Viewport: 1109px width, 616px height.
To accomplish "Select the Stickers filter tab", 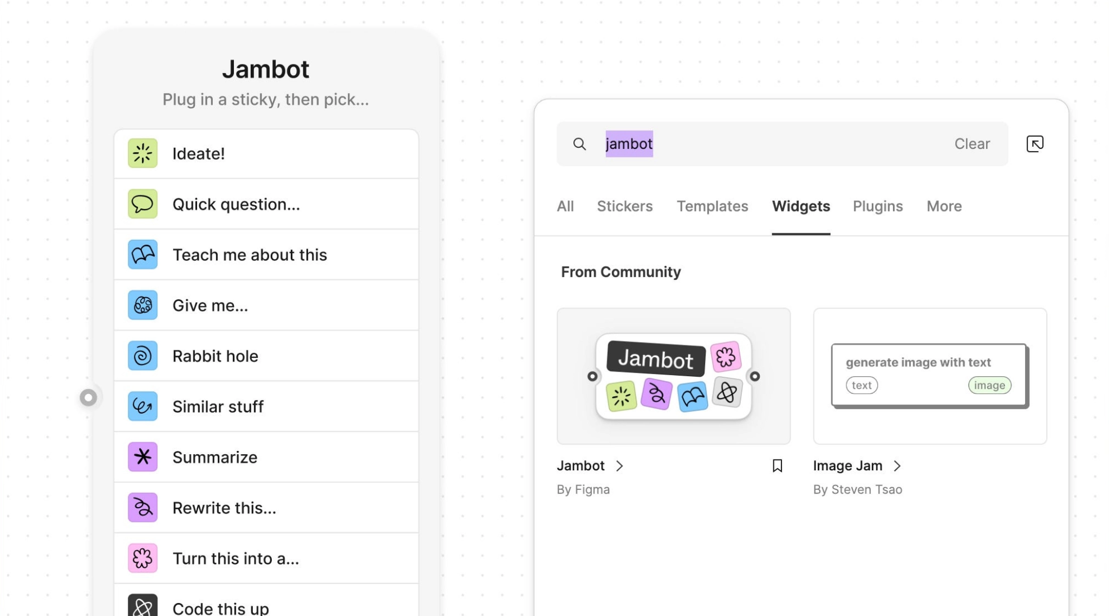I will (624, 206).
